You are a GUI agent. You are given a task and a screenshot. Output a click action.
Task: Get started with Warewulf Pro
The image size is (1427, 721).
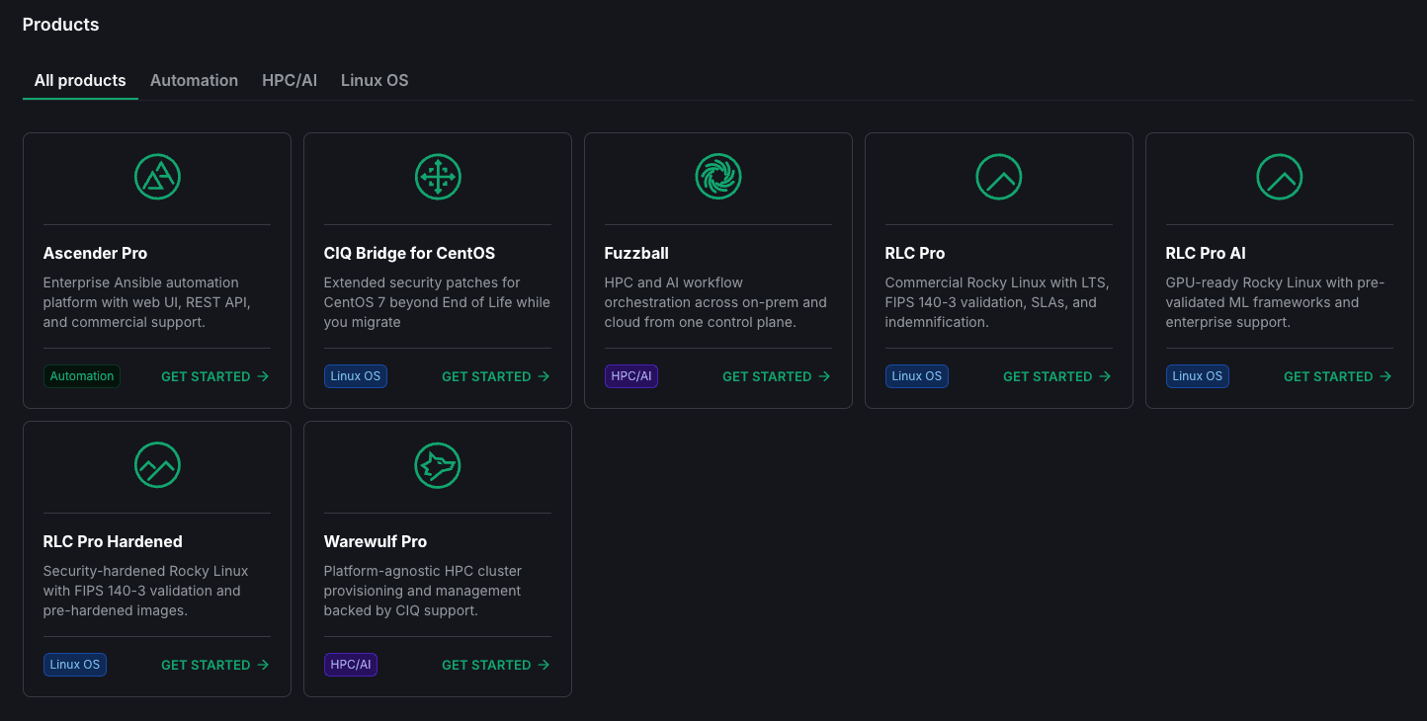coord(496,665)
